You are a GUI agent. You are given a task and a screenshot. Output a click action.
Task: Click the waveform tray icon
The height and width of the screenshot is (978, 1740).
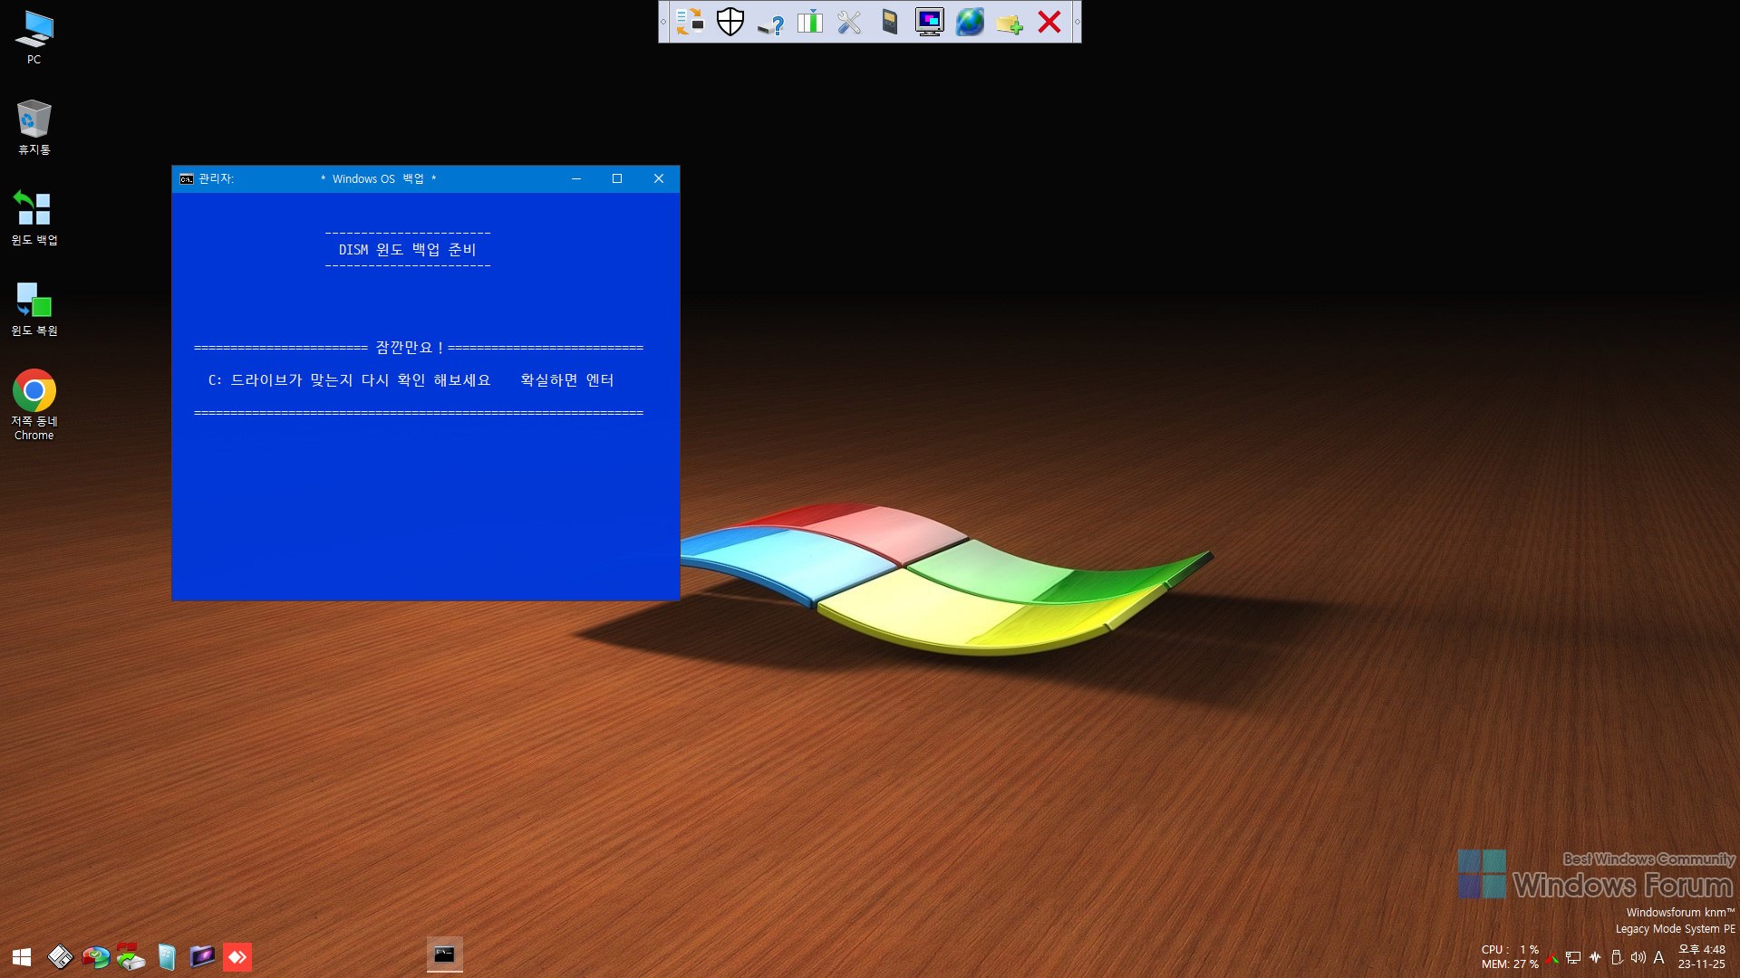pyautogui.click(x=1595, y=957)
